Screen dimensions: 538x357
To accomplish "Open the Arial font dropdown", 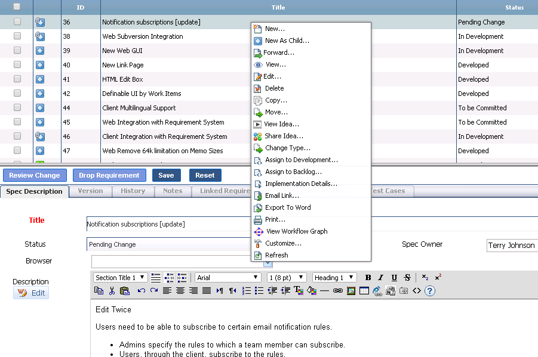I will pyautogui.click(x=228, y=278).
